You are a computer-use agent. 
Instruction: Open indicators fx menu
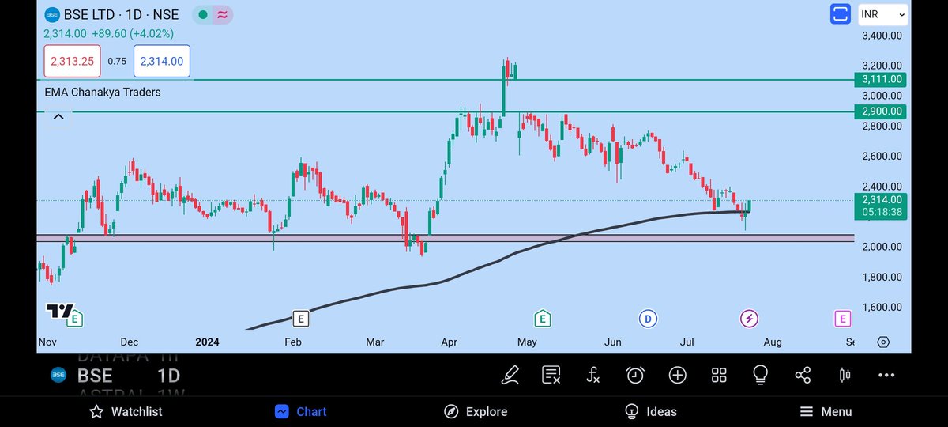593,375
